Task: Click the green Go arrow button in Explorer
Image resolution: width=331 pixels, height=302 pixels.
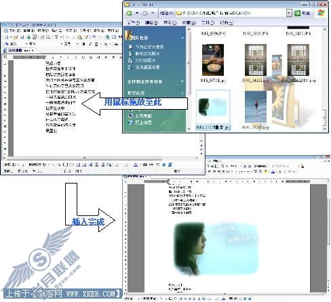Action: 297,13
